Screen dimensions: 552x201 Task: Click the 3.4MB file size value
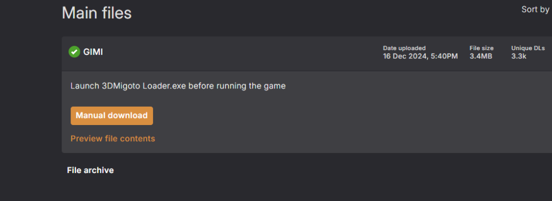(480, 56)
